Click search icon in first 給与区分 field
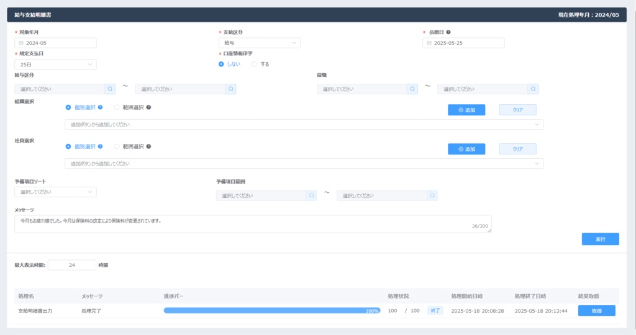Screen dimensions: 636x335 click(x=110, y=89)
